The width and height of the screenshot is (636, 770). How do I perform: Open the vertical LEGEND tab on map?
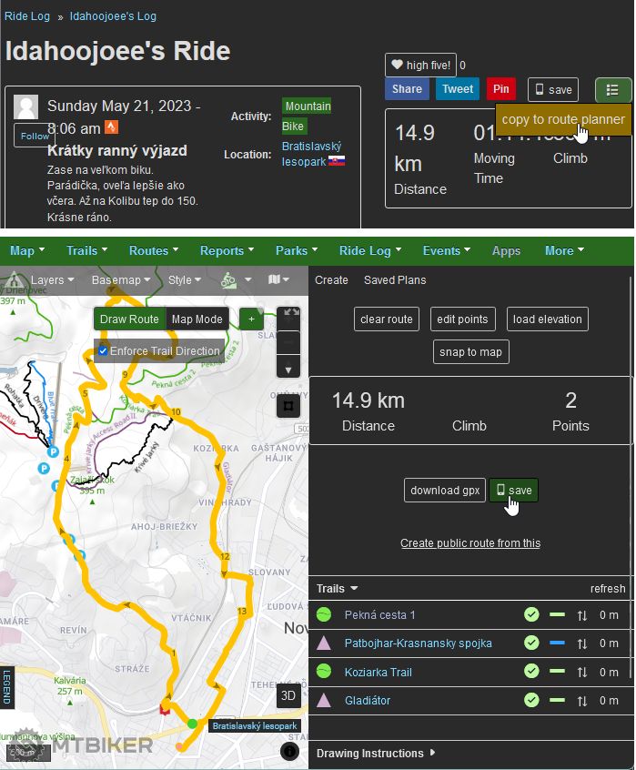coord(6,687)
